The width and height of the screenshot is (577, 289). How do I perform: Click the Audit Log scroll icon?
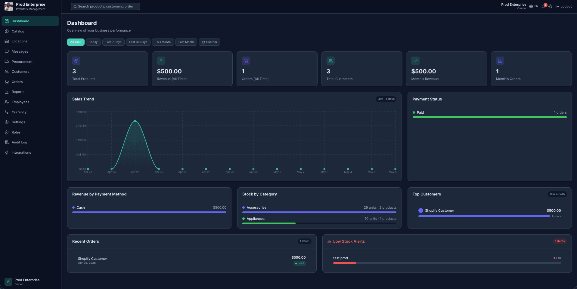click(7, 142)
